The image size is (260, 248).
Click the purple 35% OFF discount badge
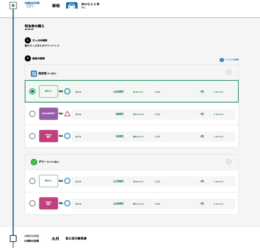(x=48, y=114)
